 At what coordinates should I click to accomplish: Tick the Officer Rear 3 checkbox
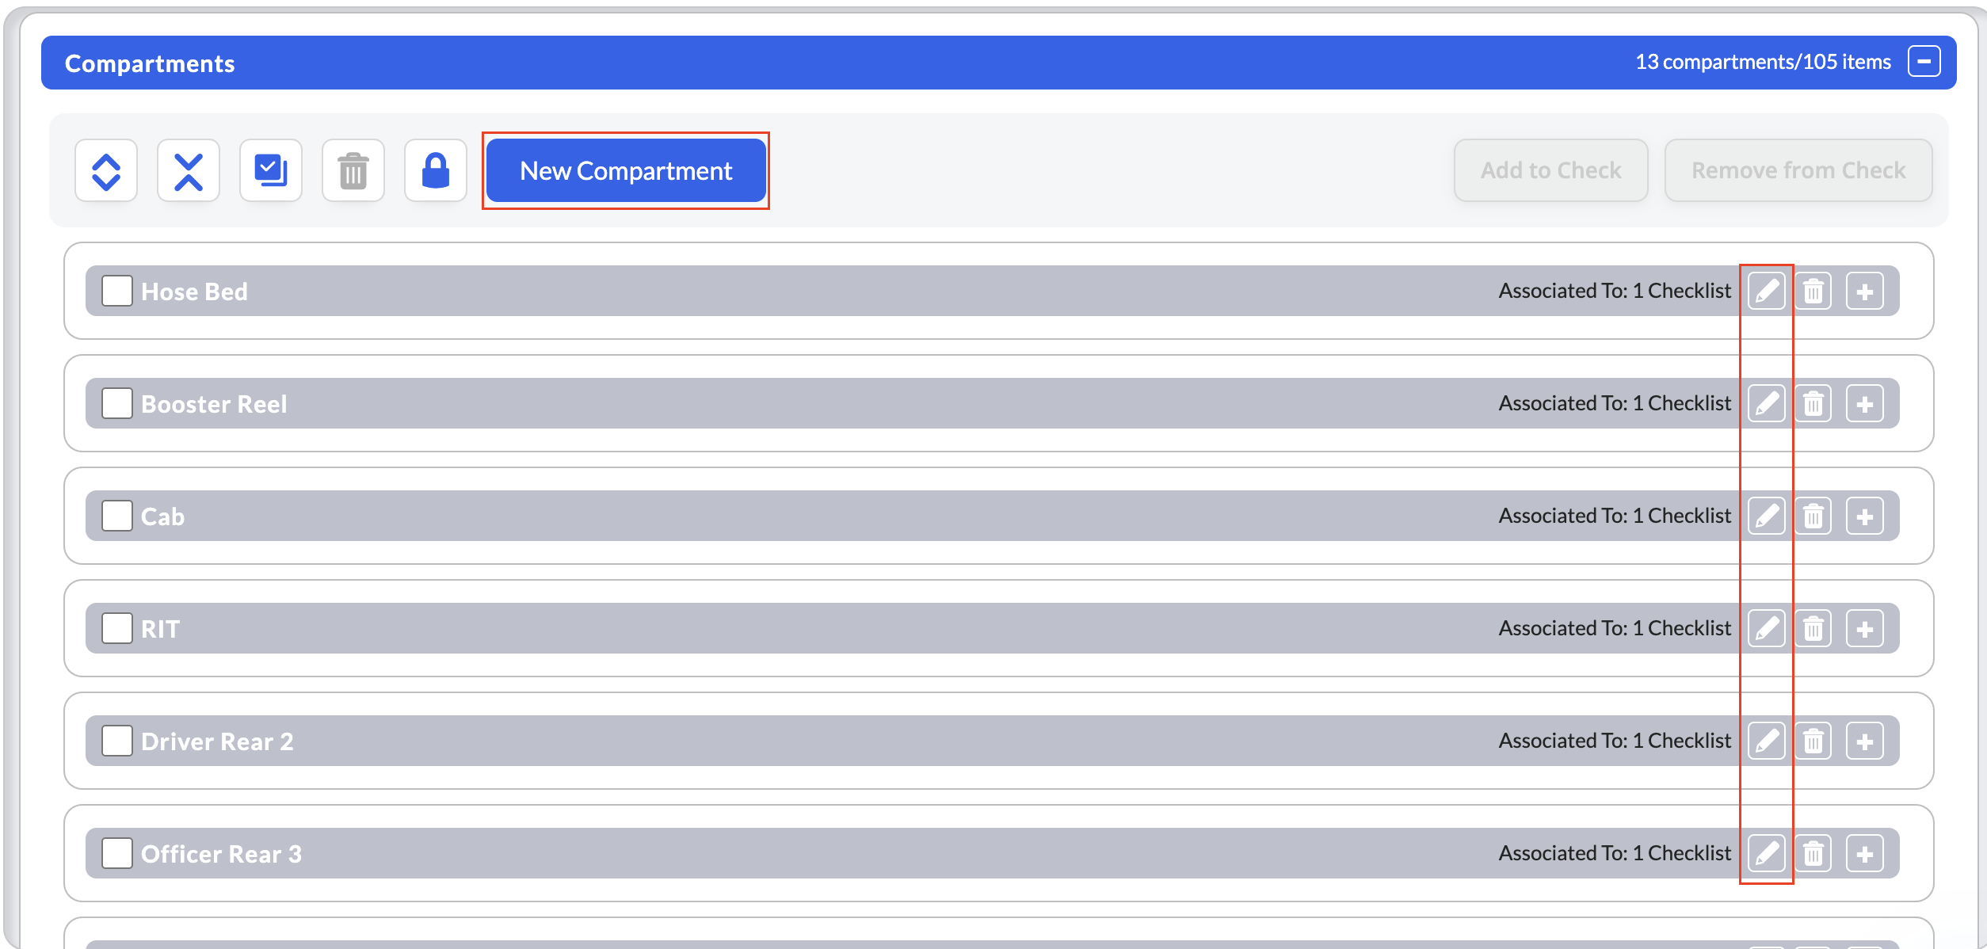coord(117,853)
